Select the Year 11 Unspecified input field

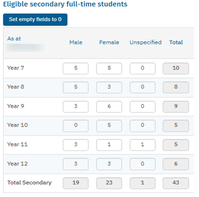(142, 145)
